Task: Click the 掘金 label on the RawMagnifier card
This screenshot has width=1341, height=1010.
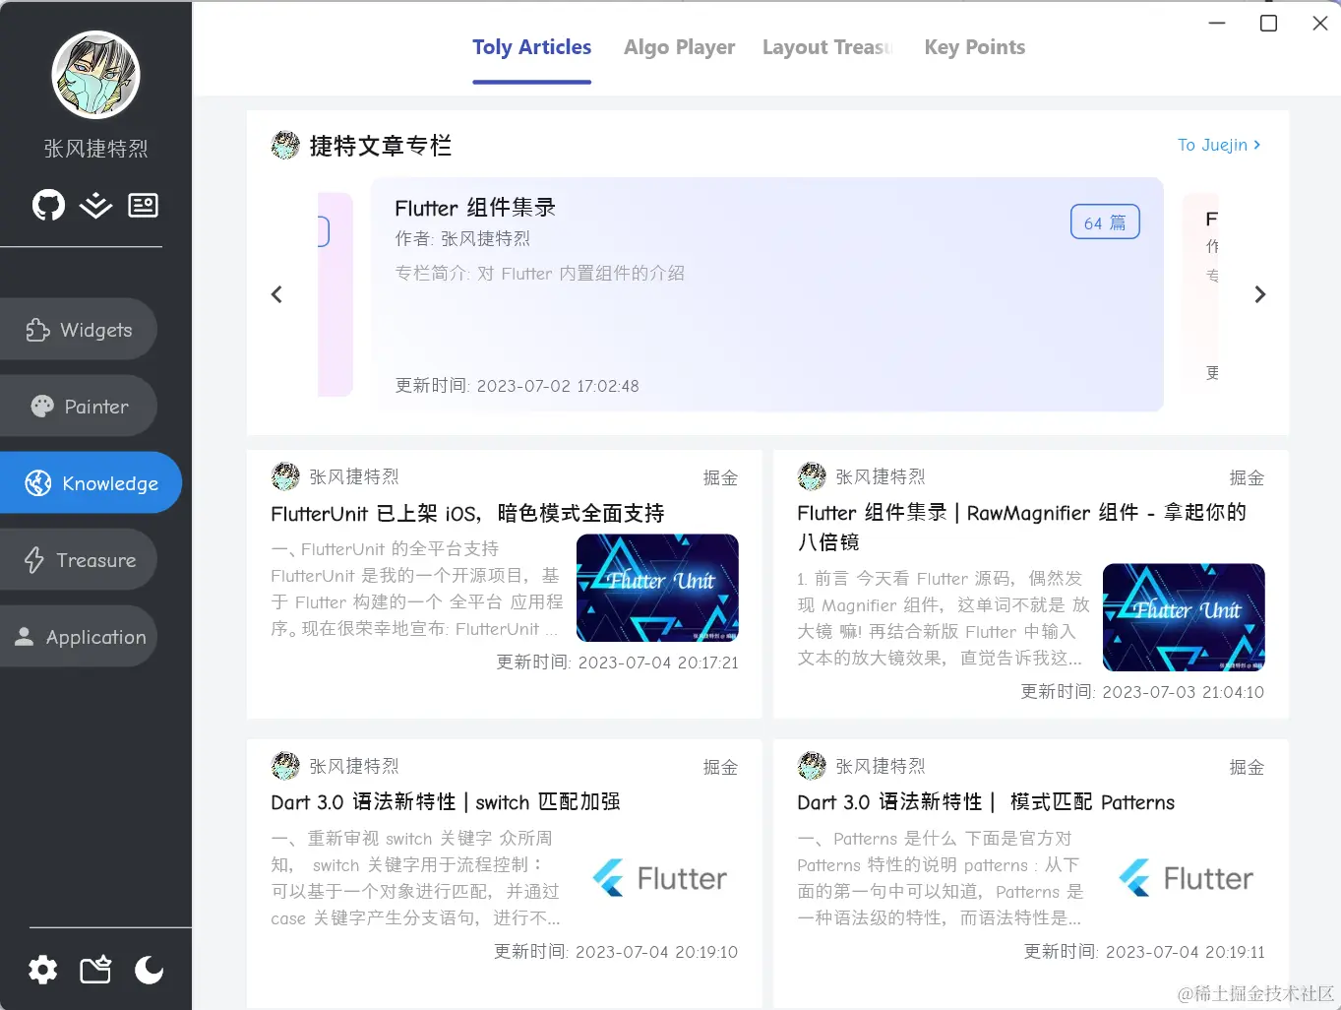Action: tap(1247, 477)
